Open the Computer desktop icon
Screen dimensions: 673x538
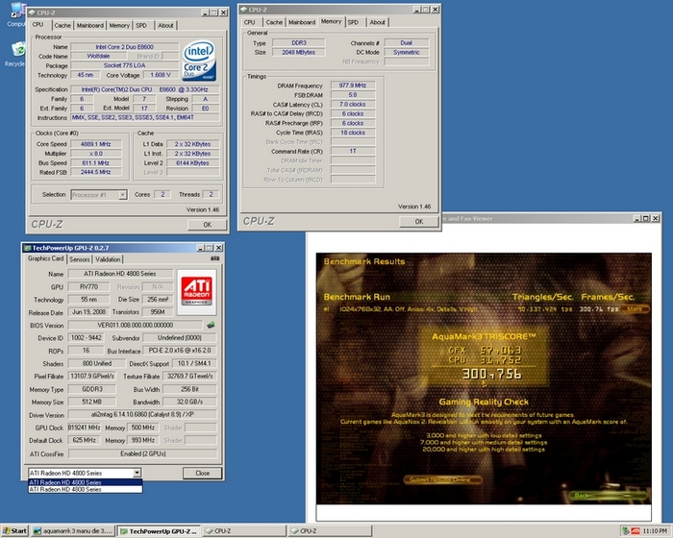17,14
